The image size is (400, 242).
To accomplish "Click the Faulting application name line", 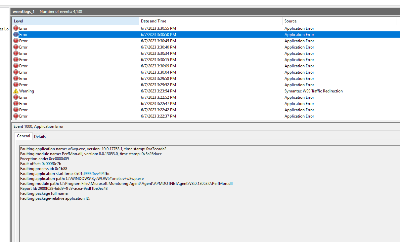I will [x=93, y=149].
